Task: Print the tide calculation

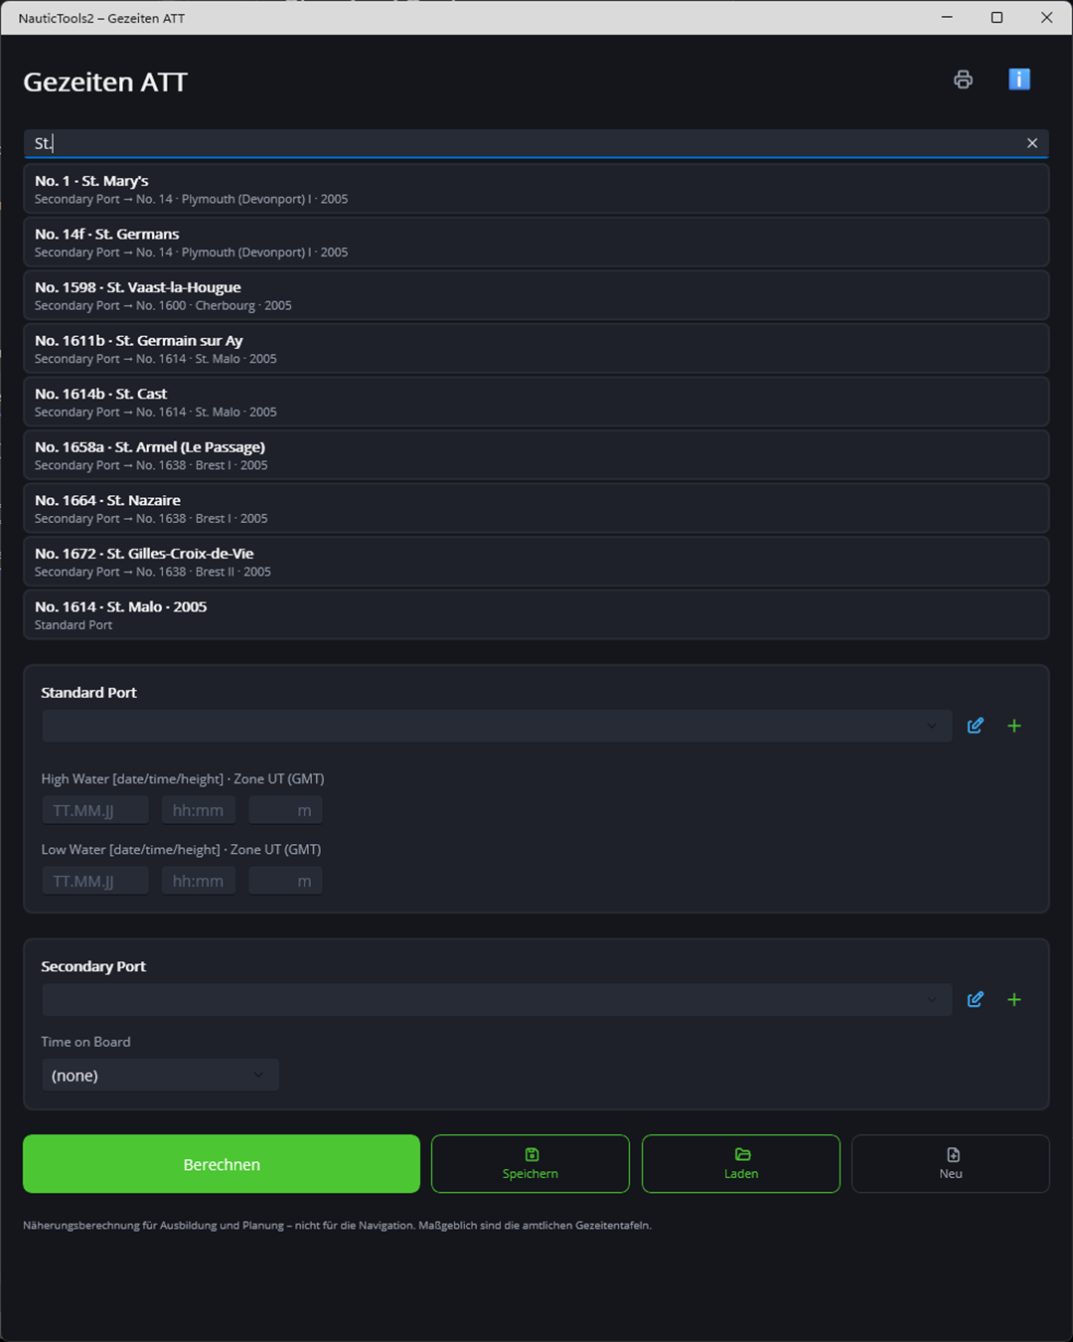Action: tap(963, 80)
